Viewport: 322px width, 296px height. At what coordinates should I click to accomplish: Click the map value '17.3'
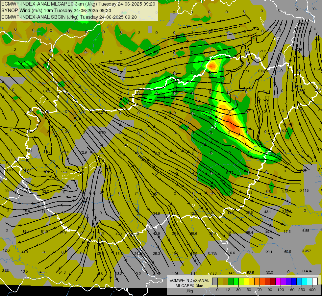(x=287, y=232)
